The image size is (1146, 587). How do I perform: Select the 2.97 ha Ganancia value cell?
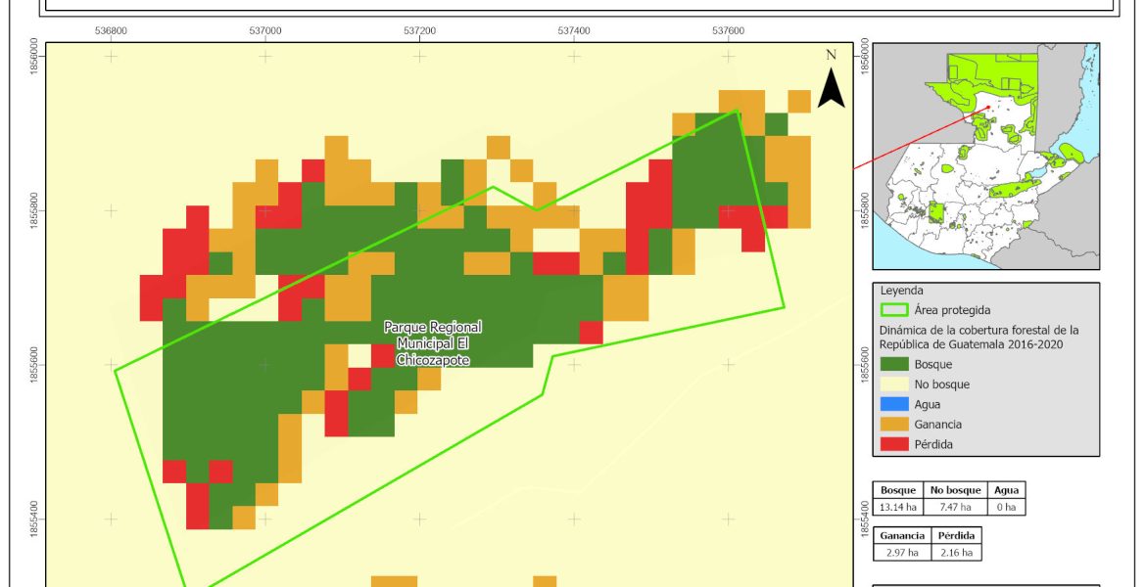(901, 553)
